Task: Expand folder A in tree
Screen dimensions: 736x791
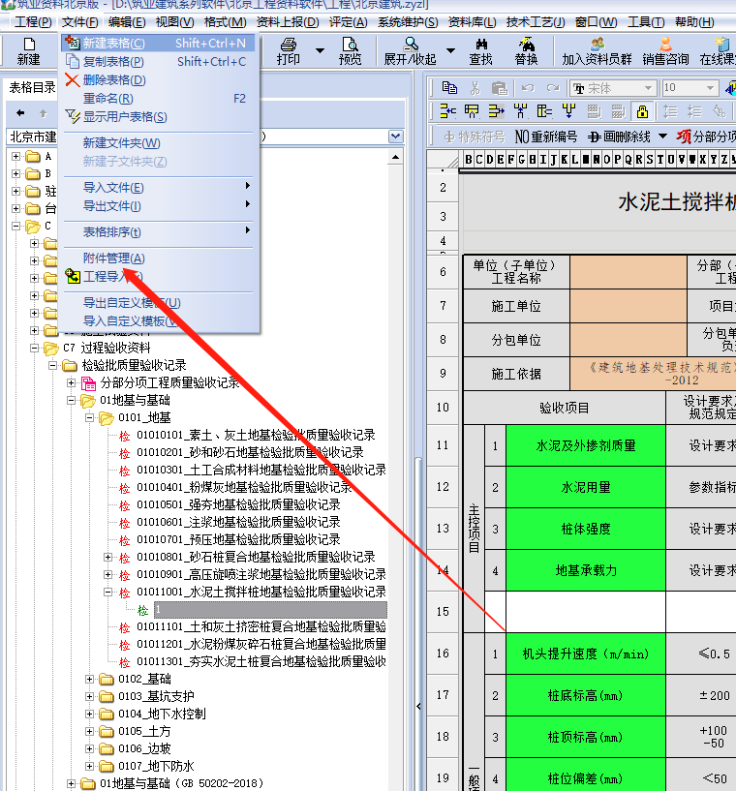Action: (15, 157)
